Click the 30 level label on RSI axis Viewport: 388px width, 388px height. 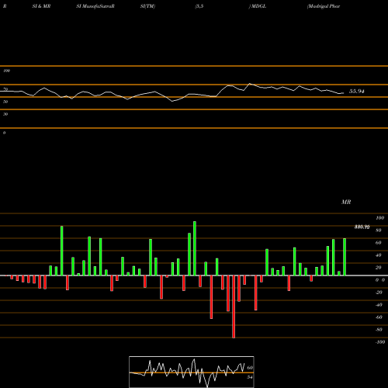click(5, 114)
